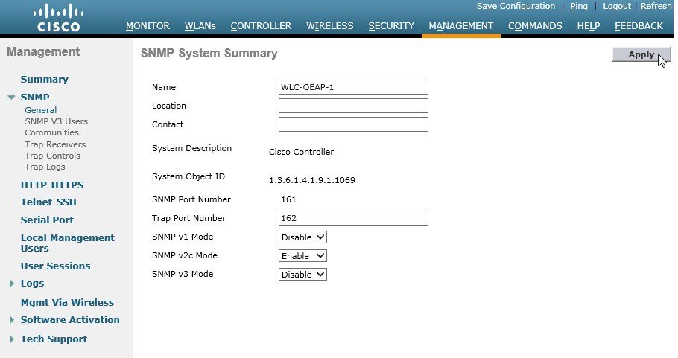This screenshot has width=678, height=358.
Task: Open Local Management Users page
Action: point(68,243)
